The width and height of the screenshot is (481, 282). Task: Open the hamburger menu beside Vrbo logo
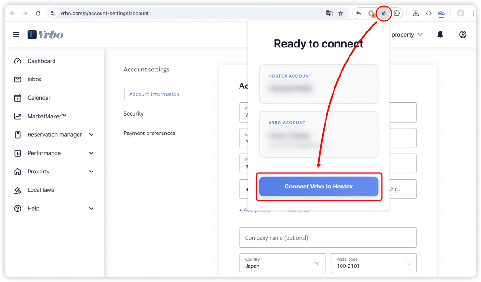click(16, 34)
